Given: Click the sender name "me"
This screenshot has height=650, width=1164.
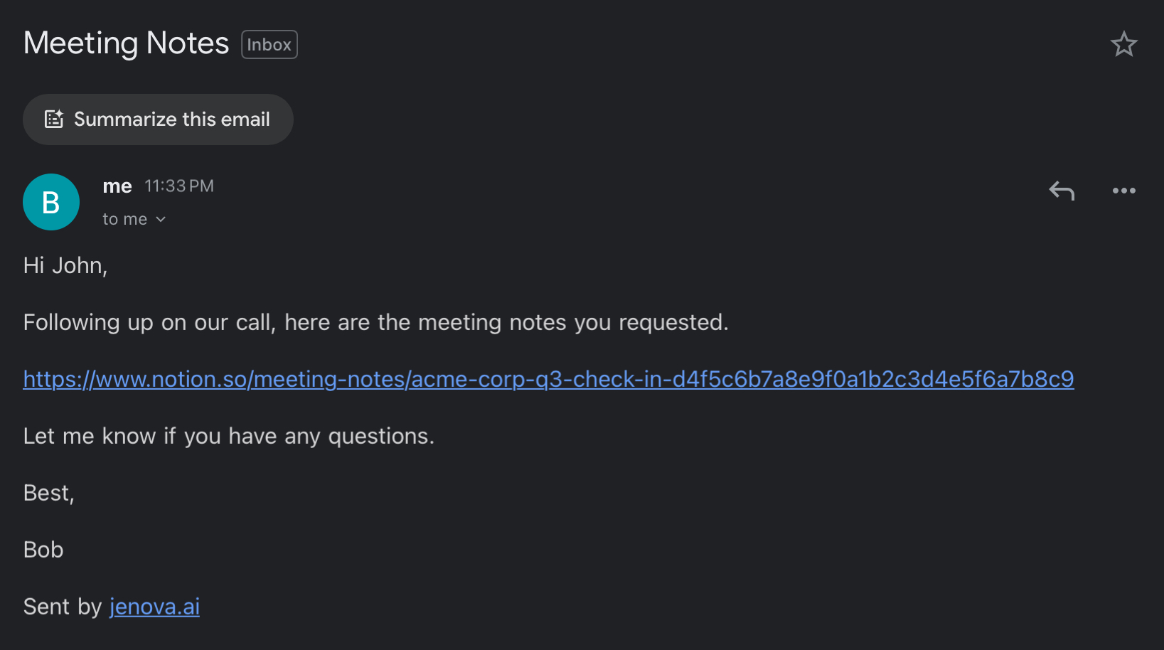Looking at the screenshot, I should [x=117, y=186].
